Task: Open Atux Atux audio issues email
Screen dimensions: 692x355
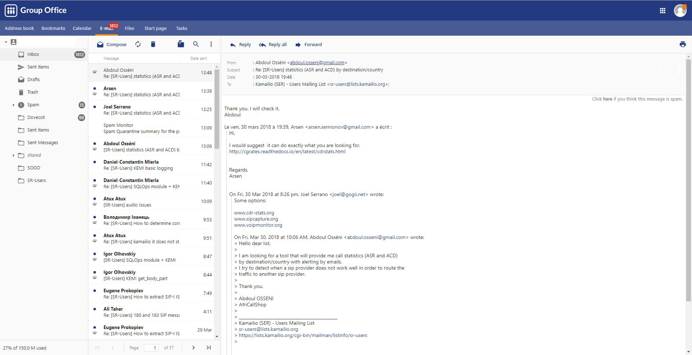Action: tap(151, 201)
